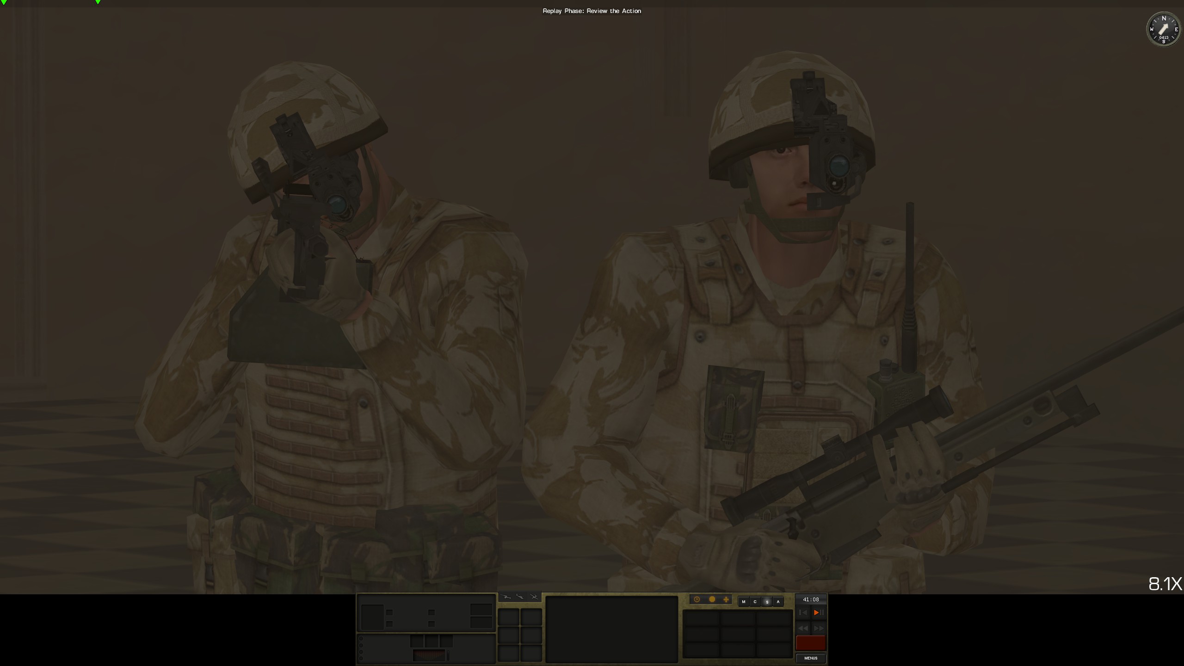The width and height of the screenshot is (1184, 666).
Task: Click the first aircraft support icon
Action: 507,597
